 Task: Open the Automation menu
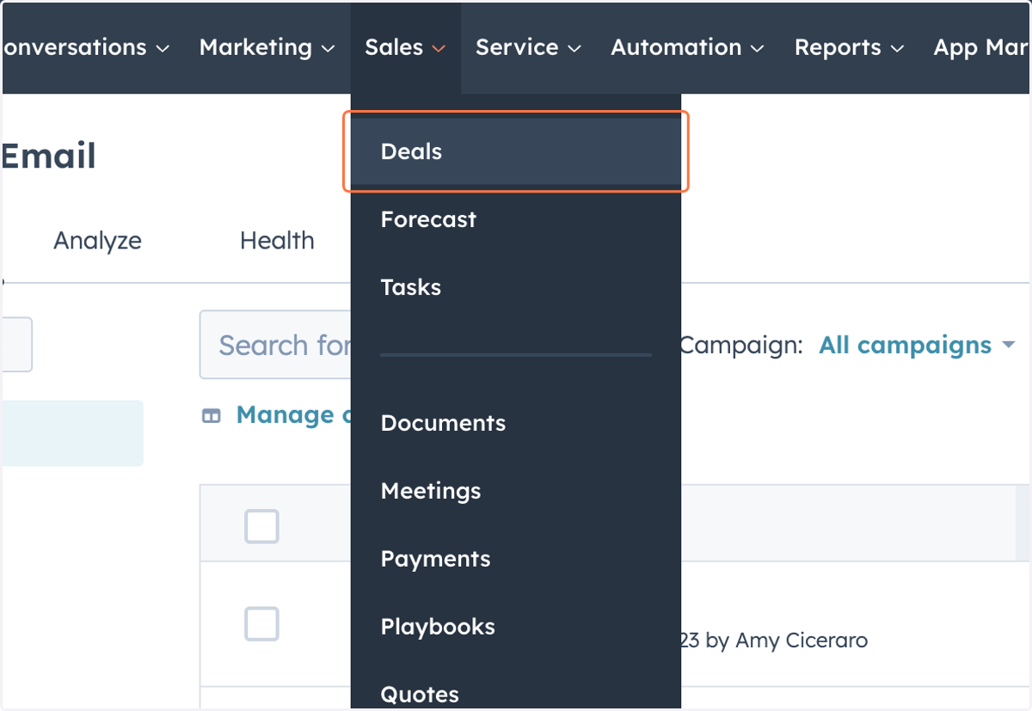[687, 47]
